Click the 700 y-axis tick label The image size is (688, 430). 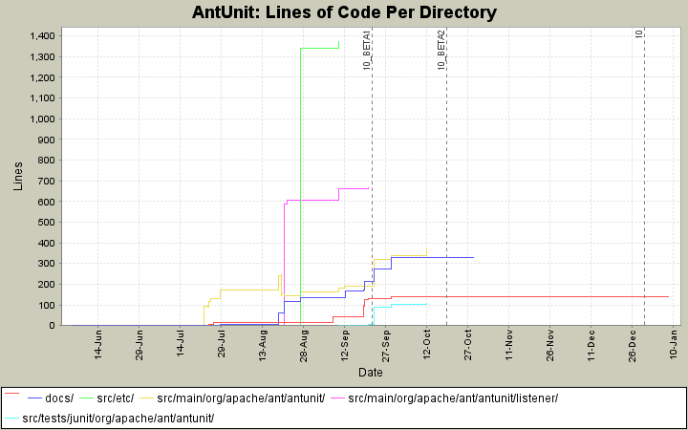[x=47, y=181]
